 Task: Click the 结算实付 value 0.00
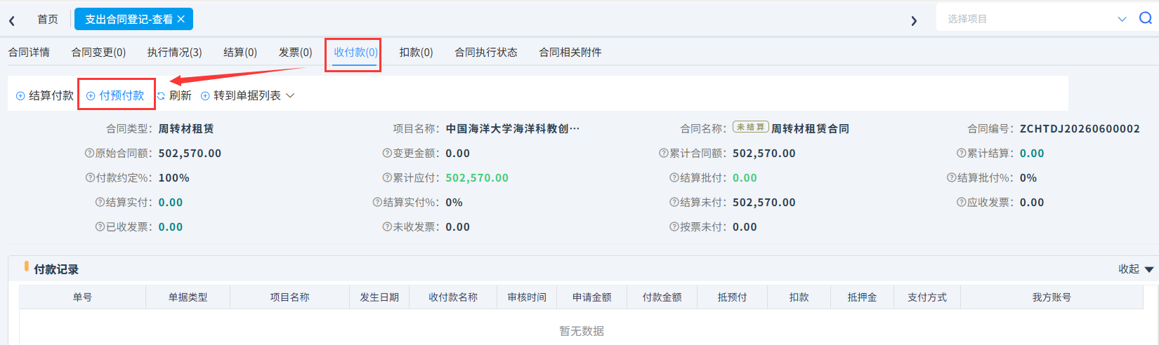[x=171, y=202]
